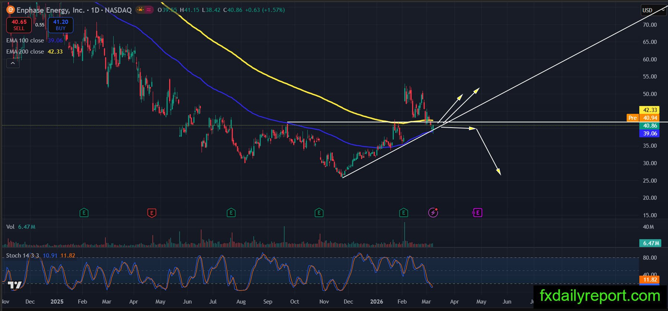668x311 pixels.
Task: Click the 70.00 price axis label
Action: (650, 25)
